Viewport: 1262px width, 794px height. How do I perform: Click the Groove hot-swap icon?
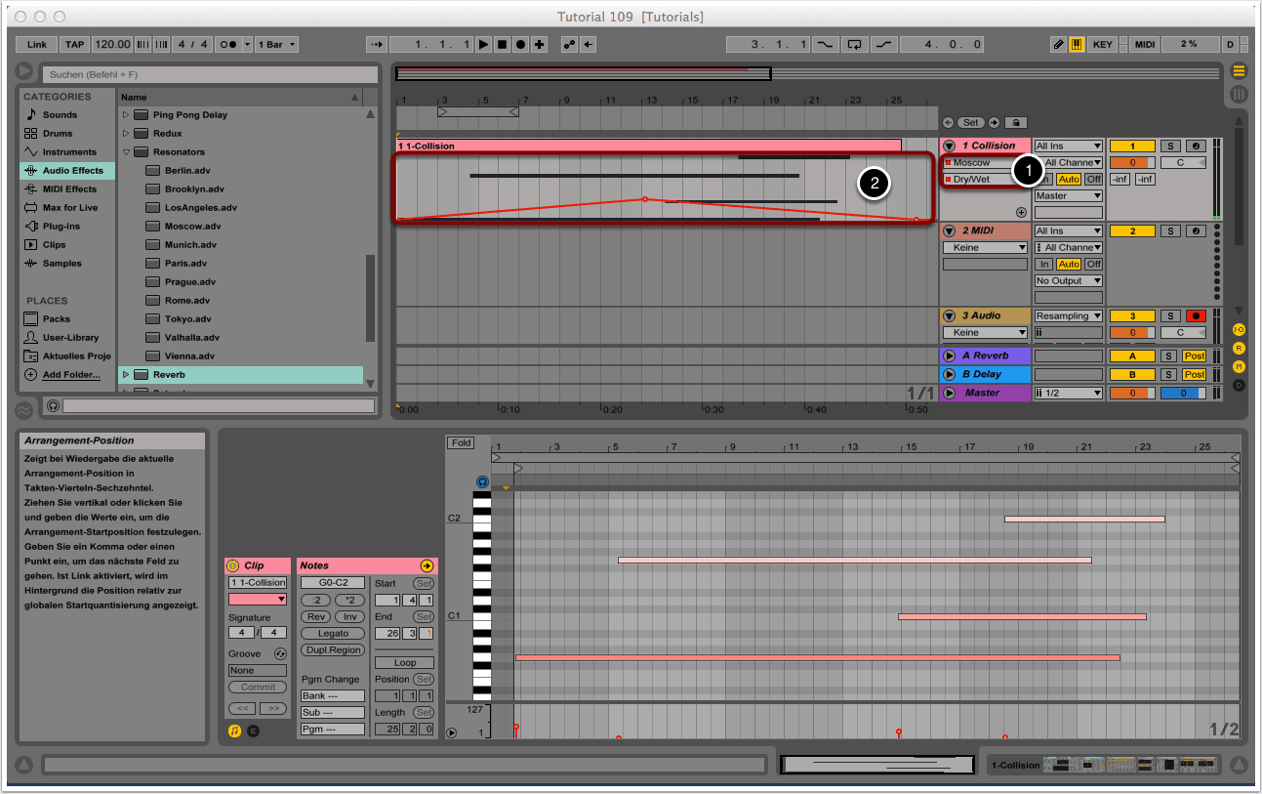[280, 653]
